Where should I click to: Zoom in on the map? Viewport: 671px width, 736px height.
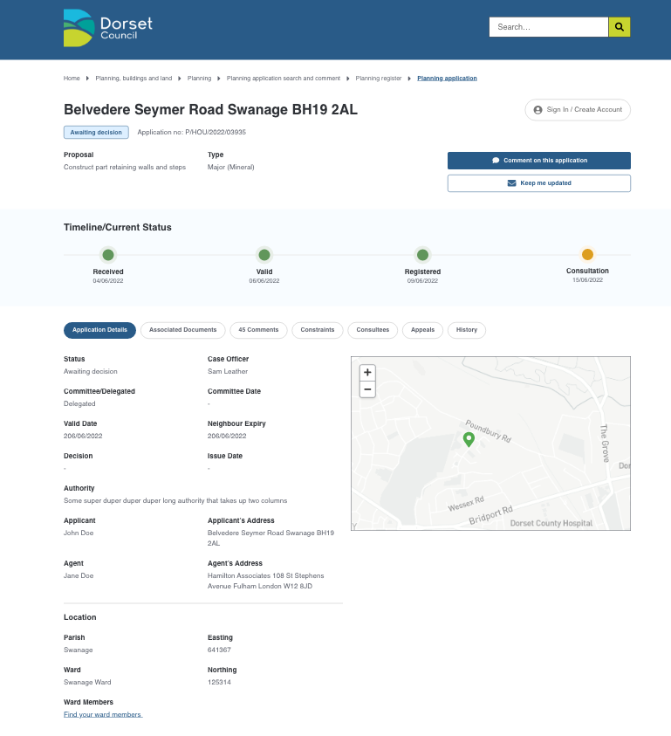(x=367, y=372)
